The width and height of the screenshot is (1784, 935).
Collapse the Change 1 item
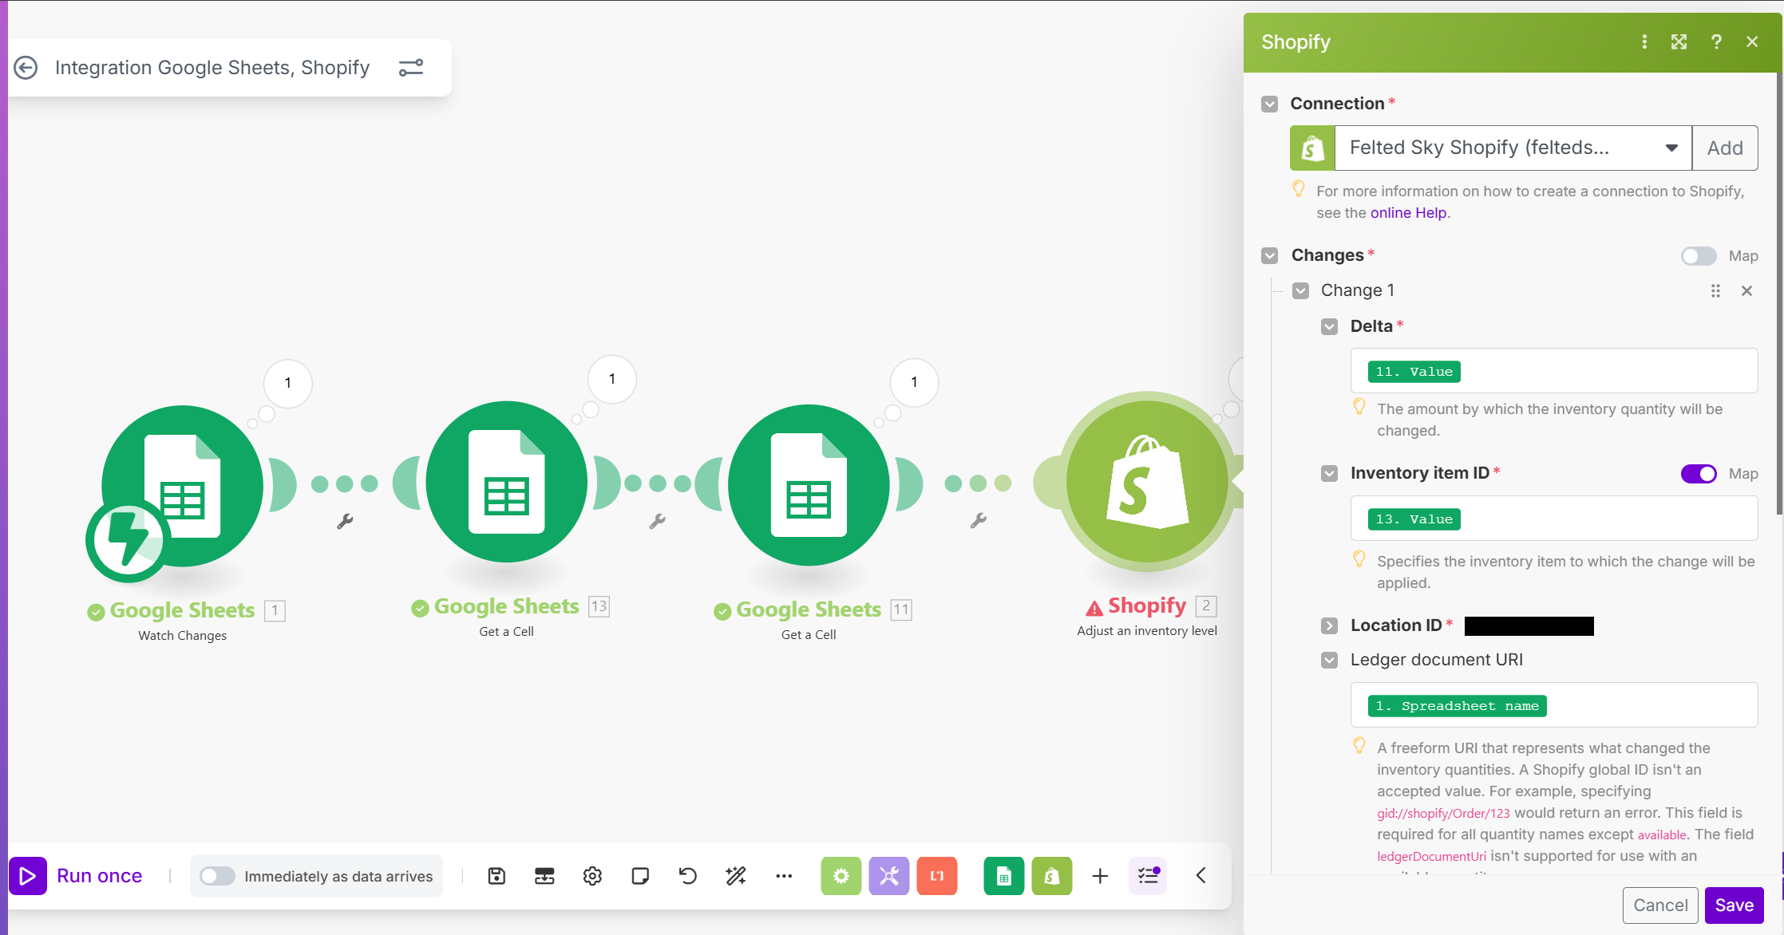1300,290
